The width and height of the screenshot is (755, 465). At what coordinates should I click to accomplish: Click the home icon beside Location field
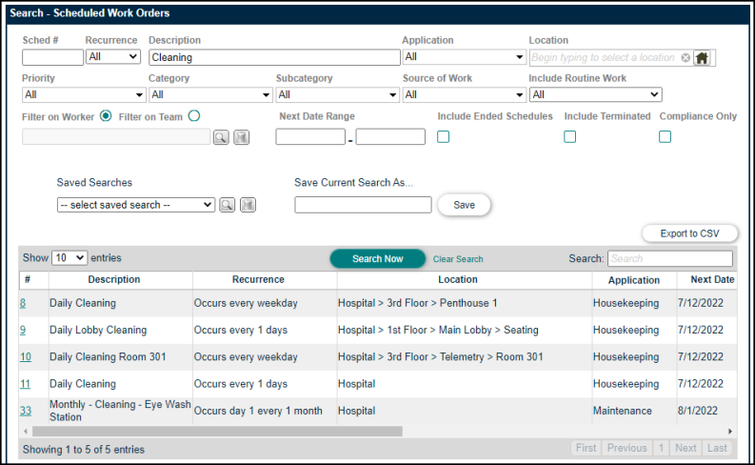[x=702, y=58]
